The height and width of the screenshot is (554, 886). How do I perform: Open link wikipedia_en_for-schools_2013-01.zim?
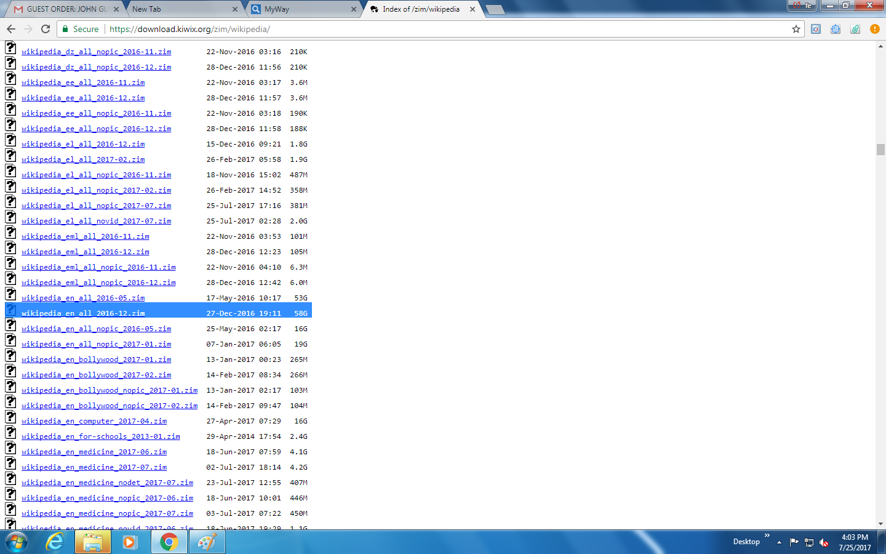[101, 436]
